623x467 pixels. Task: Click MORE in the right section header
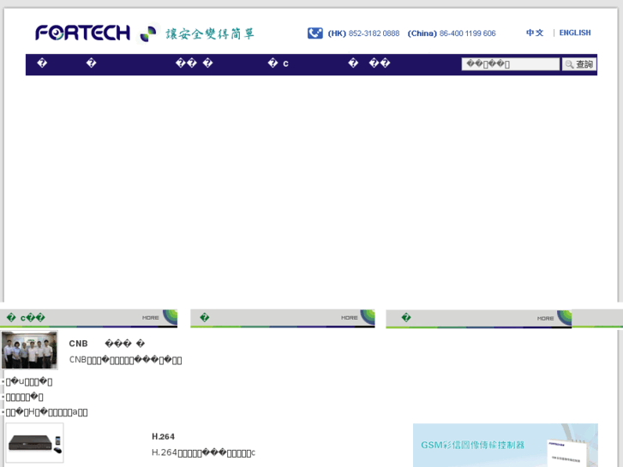point(545,319)
